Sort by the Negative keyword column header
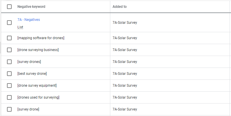 (x=31, y=7)
